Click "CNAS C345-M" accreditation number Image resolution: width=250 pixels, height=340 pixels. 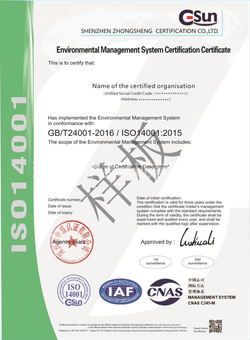(x=202, y=303)
